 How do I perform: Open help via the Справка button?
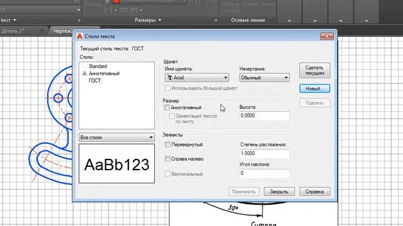[x=315, y=191]
